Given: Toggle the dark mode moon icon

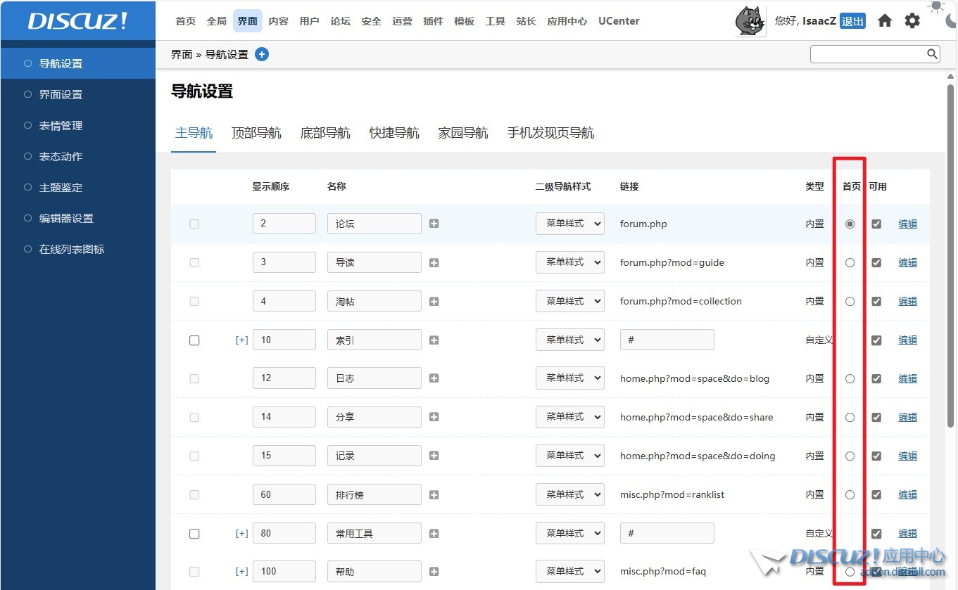Looking at the screenshot, I should point(952,21).
